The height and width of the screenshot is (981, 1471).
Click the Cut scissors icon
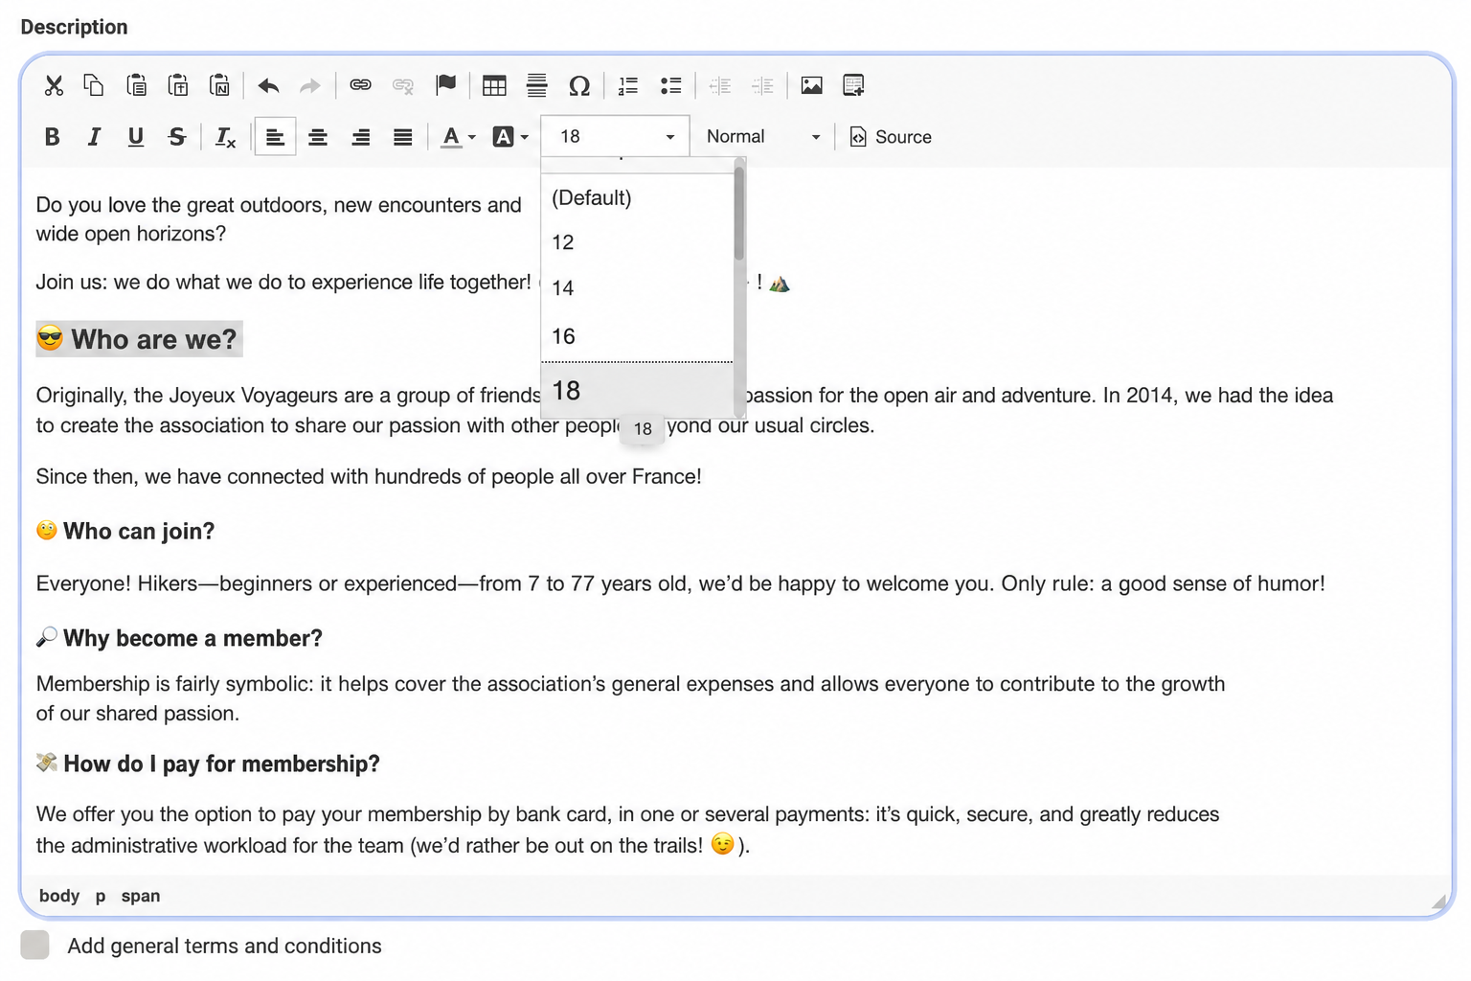point(54,85)
